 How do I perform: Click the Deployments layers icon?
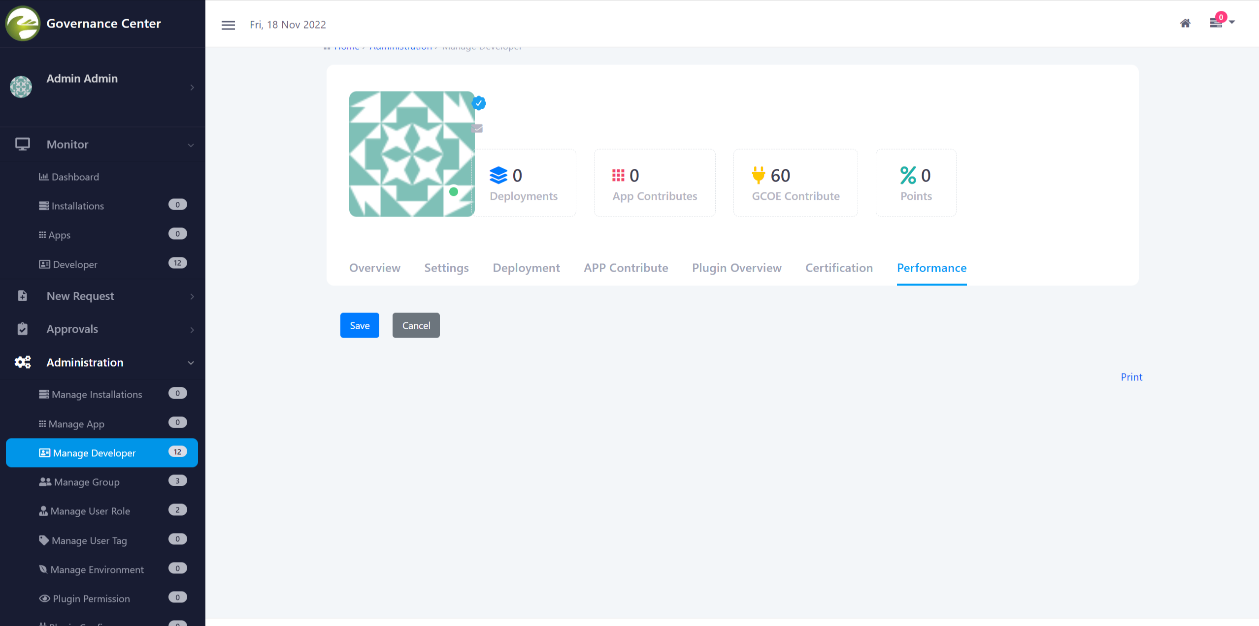coord(498,175)
